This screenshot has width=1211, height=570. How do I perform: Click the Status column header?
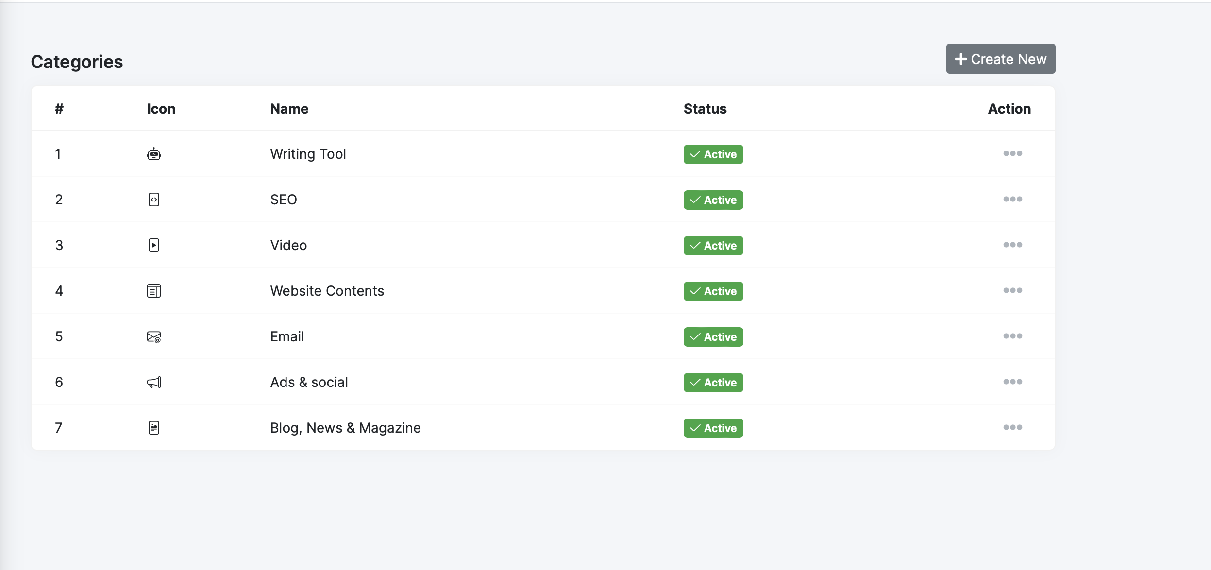point(705,109)
